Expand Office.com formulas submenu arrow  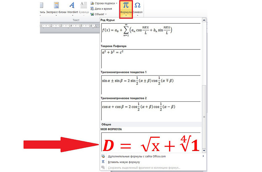(203, 156)
